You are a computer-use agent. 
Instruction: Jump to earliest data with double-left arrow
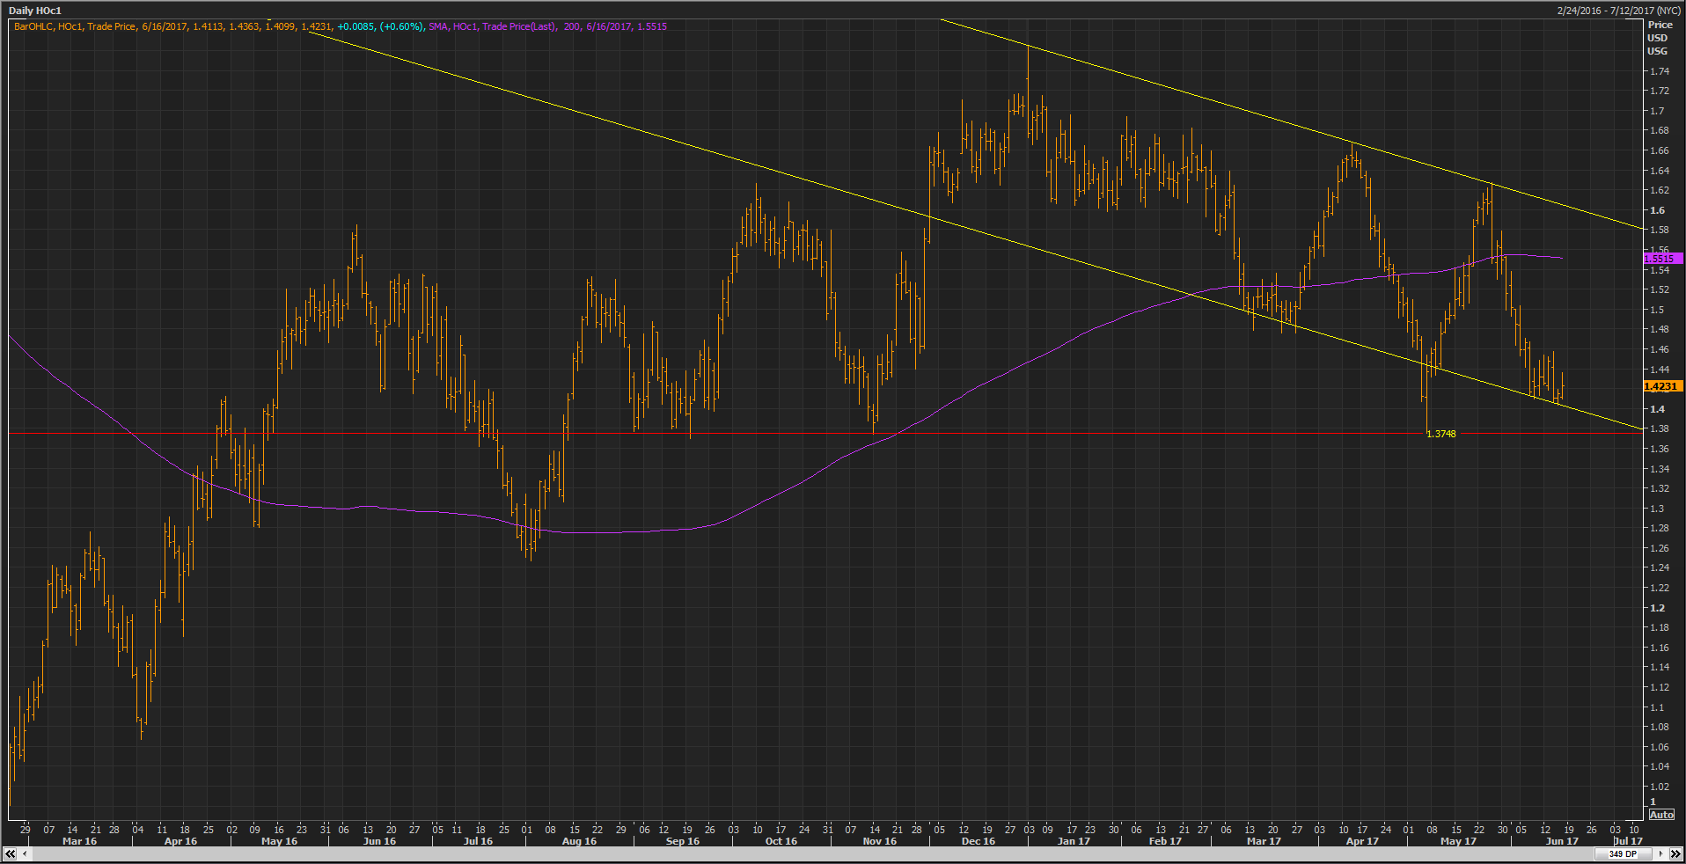11,853
